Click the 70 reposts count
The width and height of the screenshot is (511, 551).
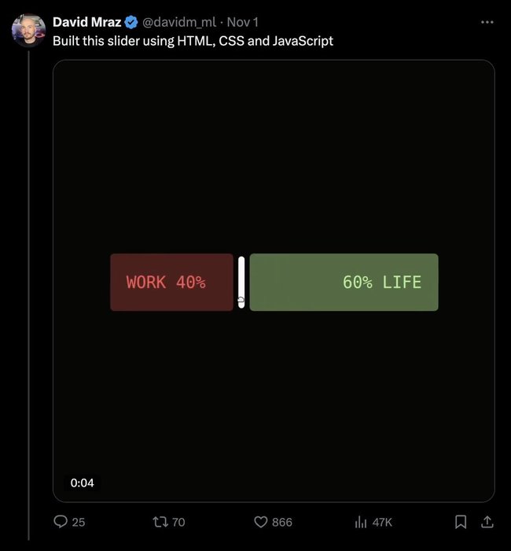click(x=178, y=522)
